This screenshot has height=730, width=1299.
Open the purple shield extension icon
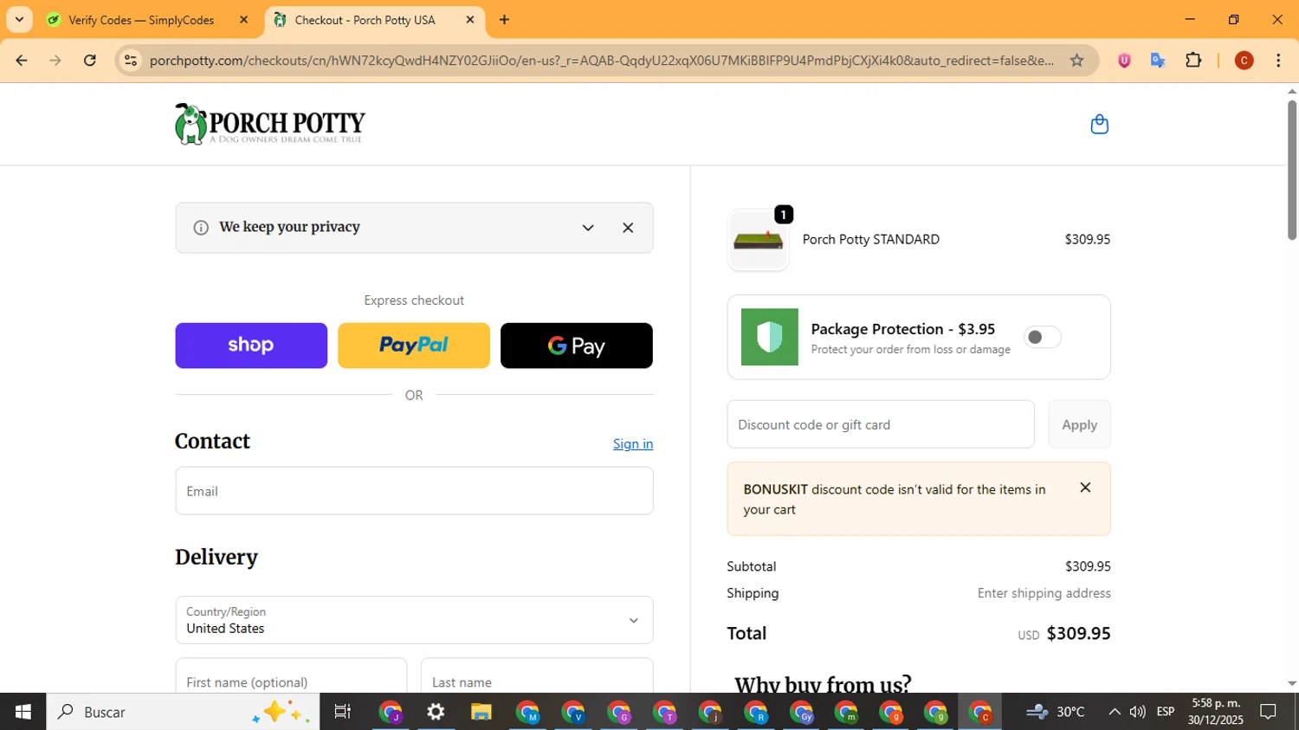[1124, 61]
